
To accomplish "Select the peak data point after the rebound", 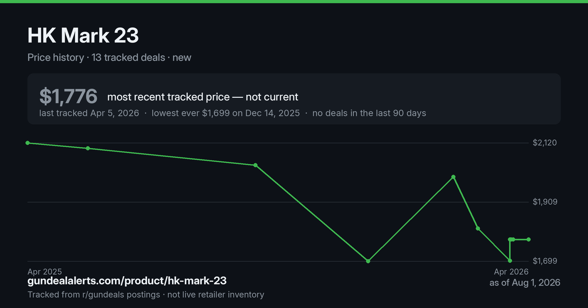I will (454, 177).
